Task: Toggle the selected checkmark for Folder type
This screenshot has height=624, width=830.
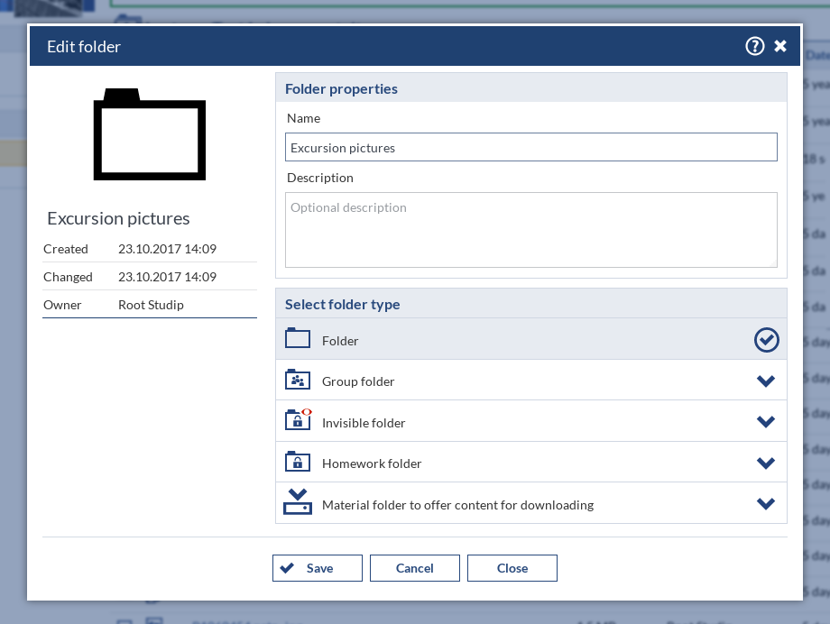Action: pyautogui.click(x=767, y=340)
